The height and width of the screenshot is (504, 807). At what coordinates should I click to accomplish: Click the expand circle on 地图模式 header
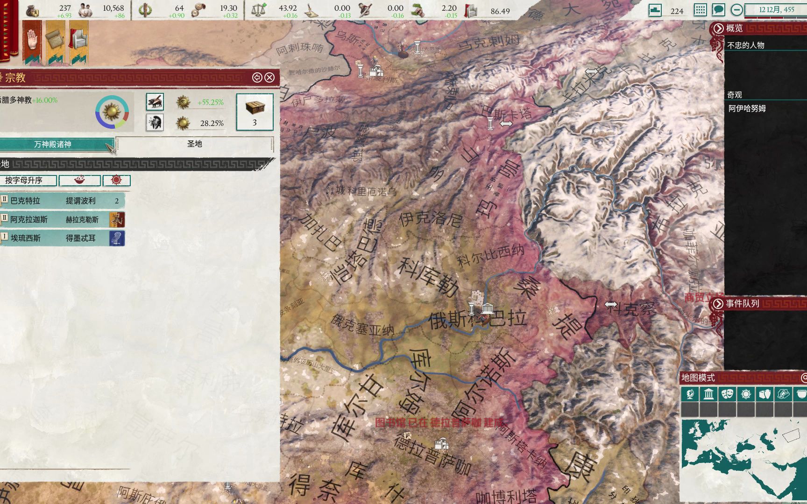point(804,377)
